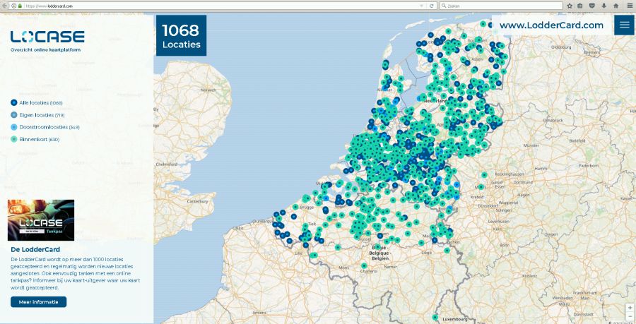Screen dimensions: 636x324
Task: Go back with the browser back arrow
Action: pyautogui.click(x=4, y=6)
